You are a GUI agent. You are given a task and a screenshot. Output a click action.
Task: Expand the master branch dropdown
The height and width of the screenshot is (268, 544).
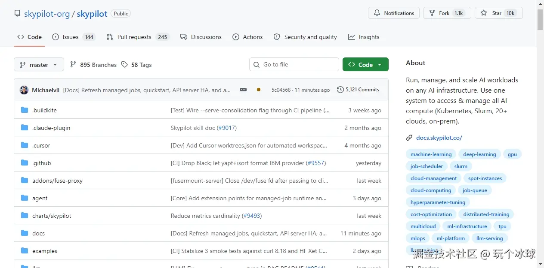[39, 65]
